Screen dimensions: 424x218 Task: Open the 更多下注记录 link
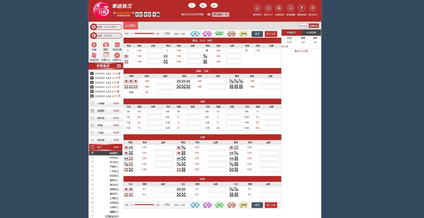(x=301, y=51)
